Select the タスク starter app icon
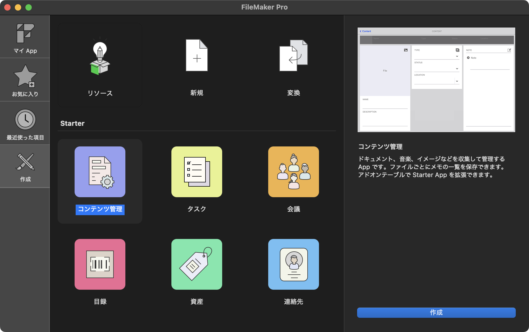 click(197, 172)
